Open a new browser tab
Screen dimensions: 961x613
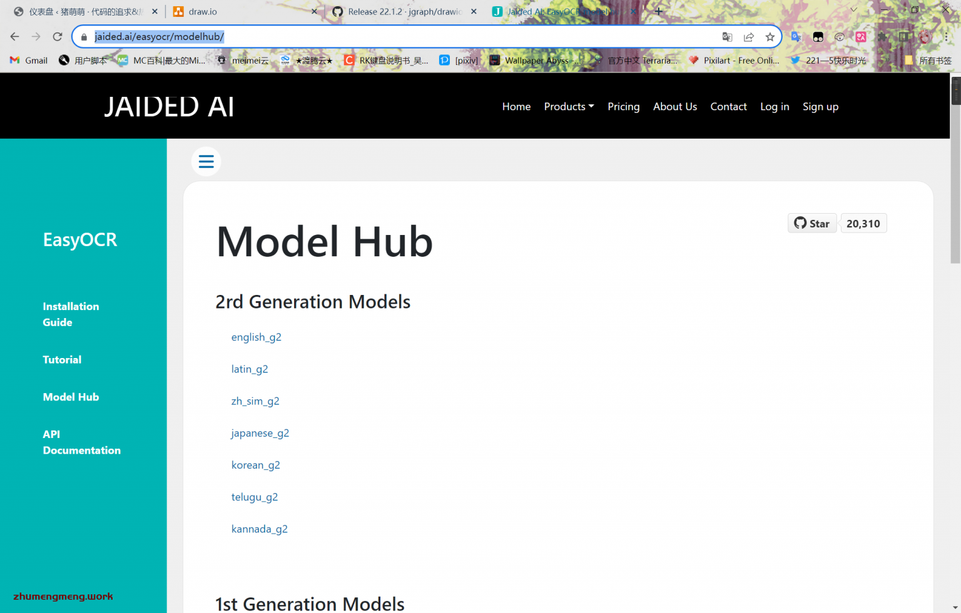click(658, 11)
